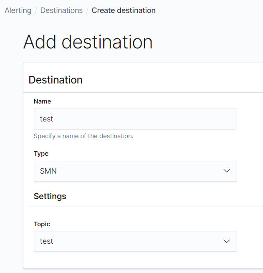Click the slash separator after Destinations
Screen dimensions: 263x273
tap(87, 10)
